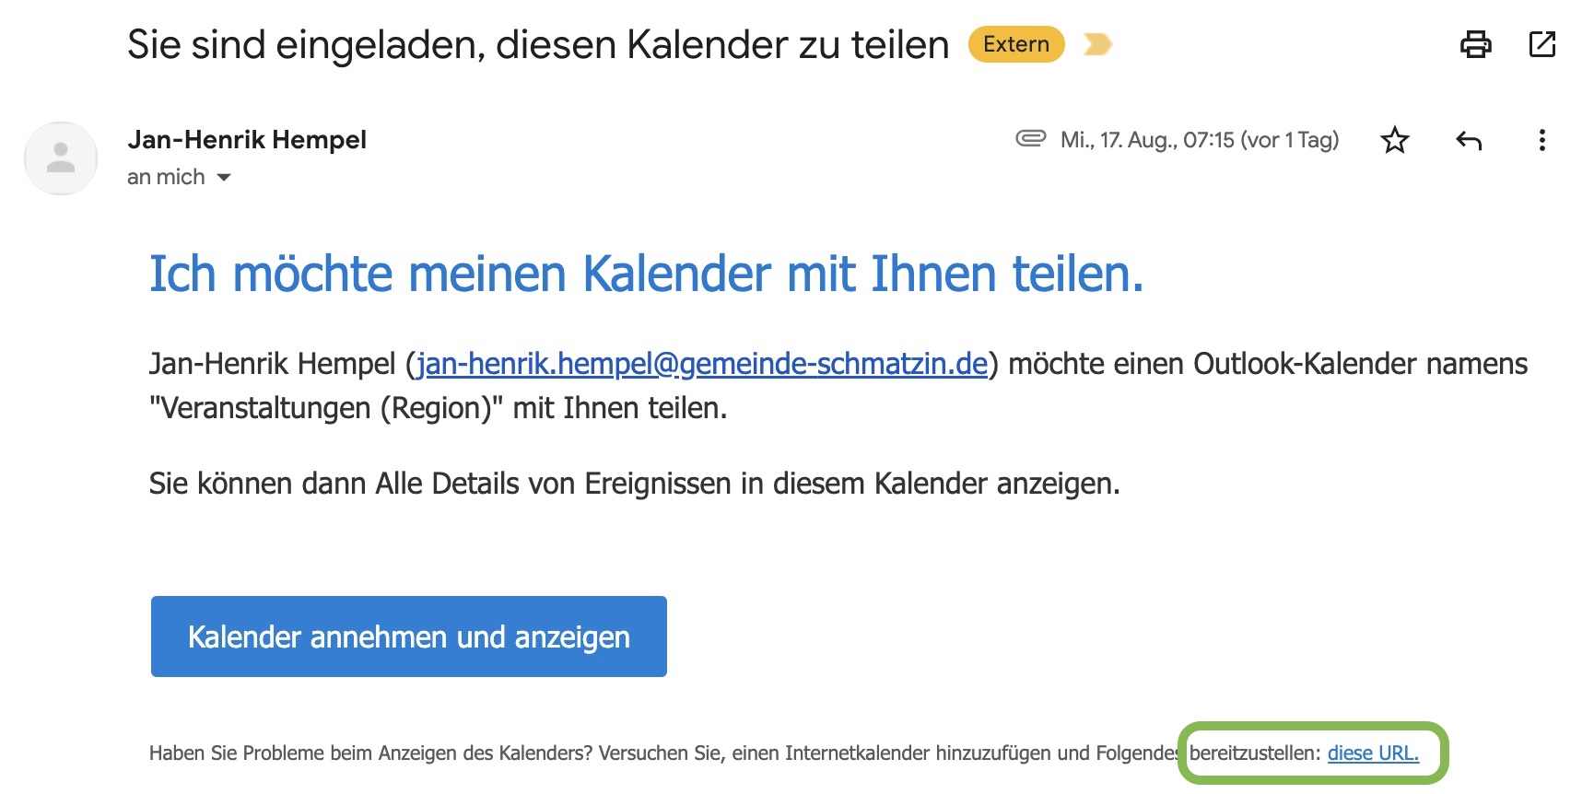
Task: Click the sender name Jan-Henrik Hempel
Action: pos(247,140)
